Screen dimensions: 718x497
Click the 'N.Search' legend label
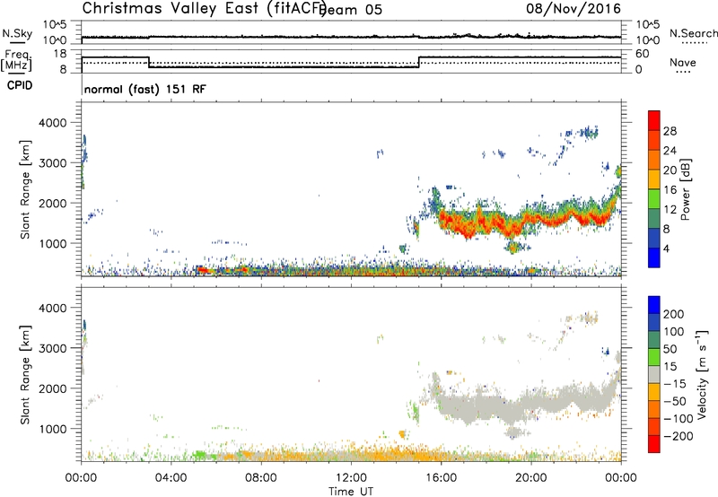pos(694,33)
